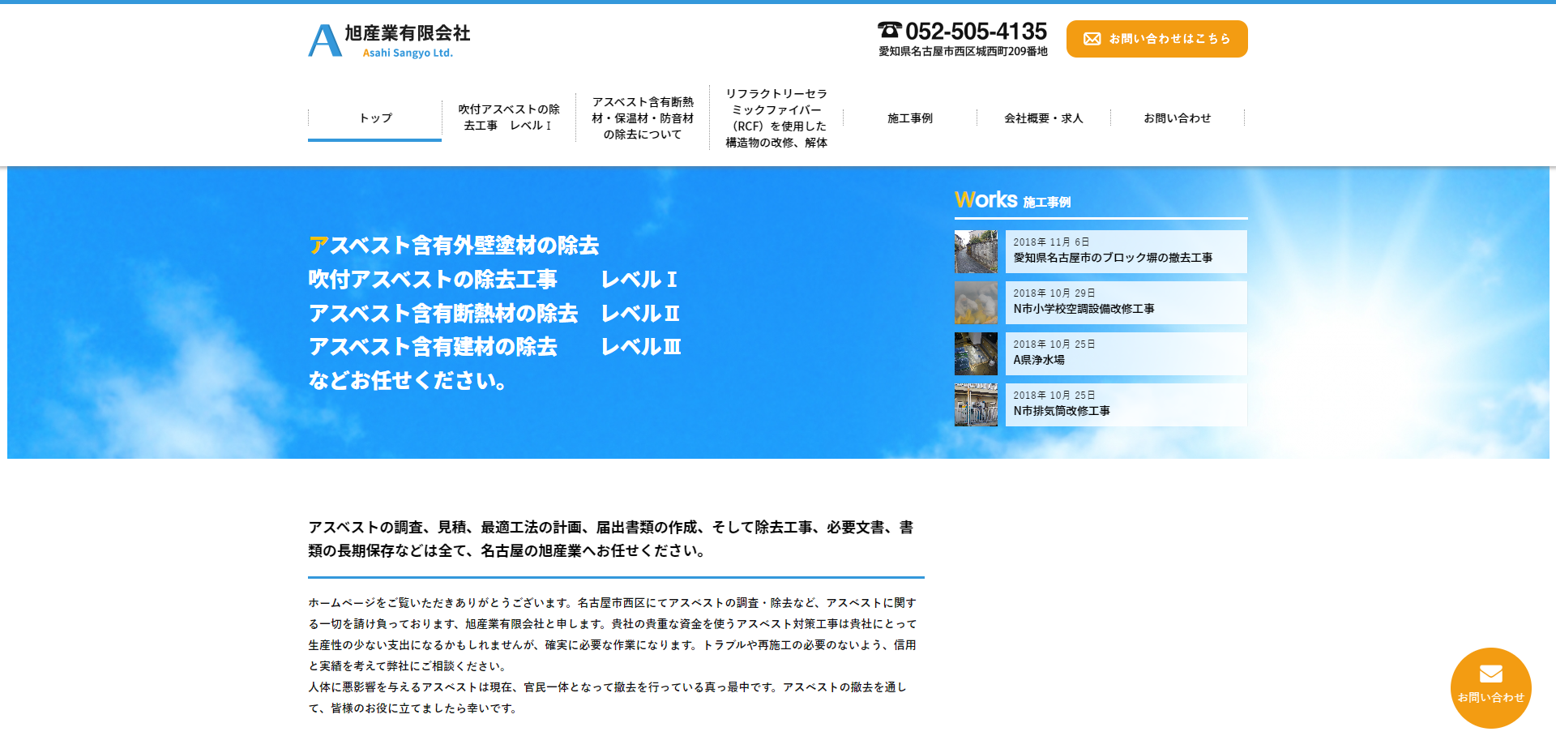Click the Asahi Sangyo company logo
Viewport: 1556px width, 753px height.
[389, 41]
